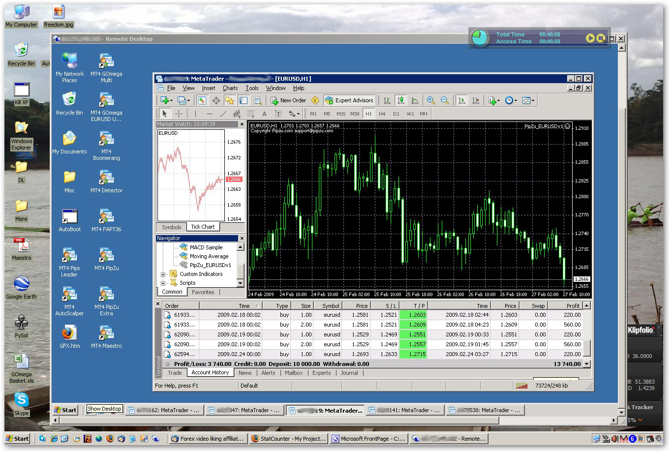Switch timeframe to M1
Image resolution: width=670 pixels, height=452 pixels.
[x=313, y=114]
